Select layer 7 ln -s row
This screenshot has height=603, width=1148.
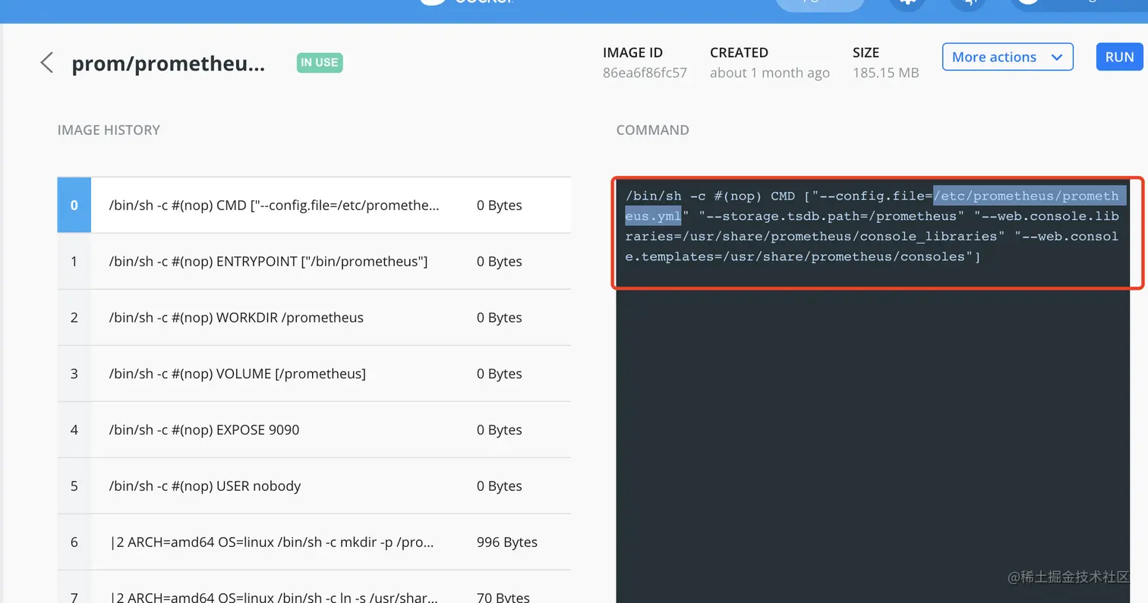314,587
